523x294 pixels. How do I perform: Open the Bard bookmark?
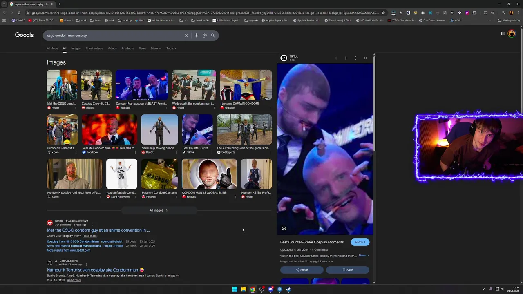(140, 20)
